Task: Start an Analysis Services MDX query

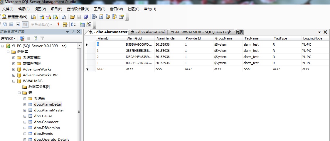Action: click(x=42, y=17)
